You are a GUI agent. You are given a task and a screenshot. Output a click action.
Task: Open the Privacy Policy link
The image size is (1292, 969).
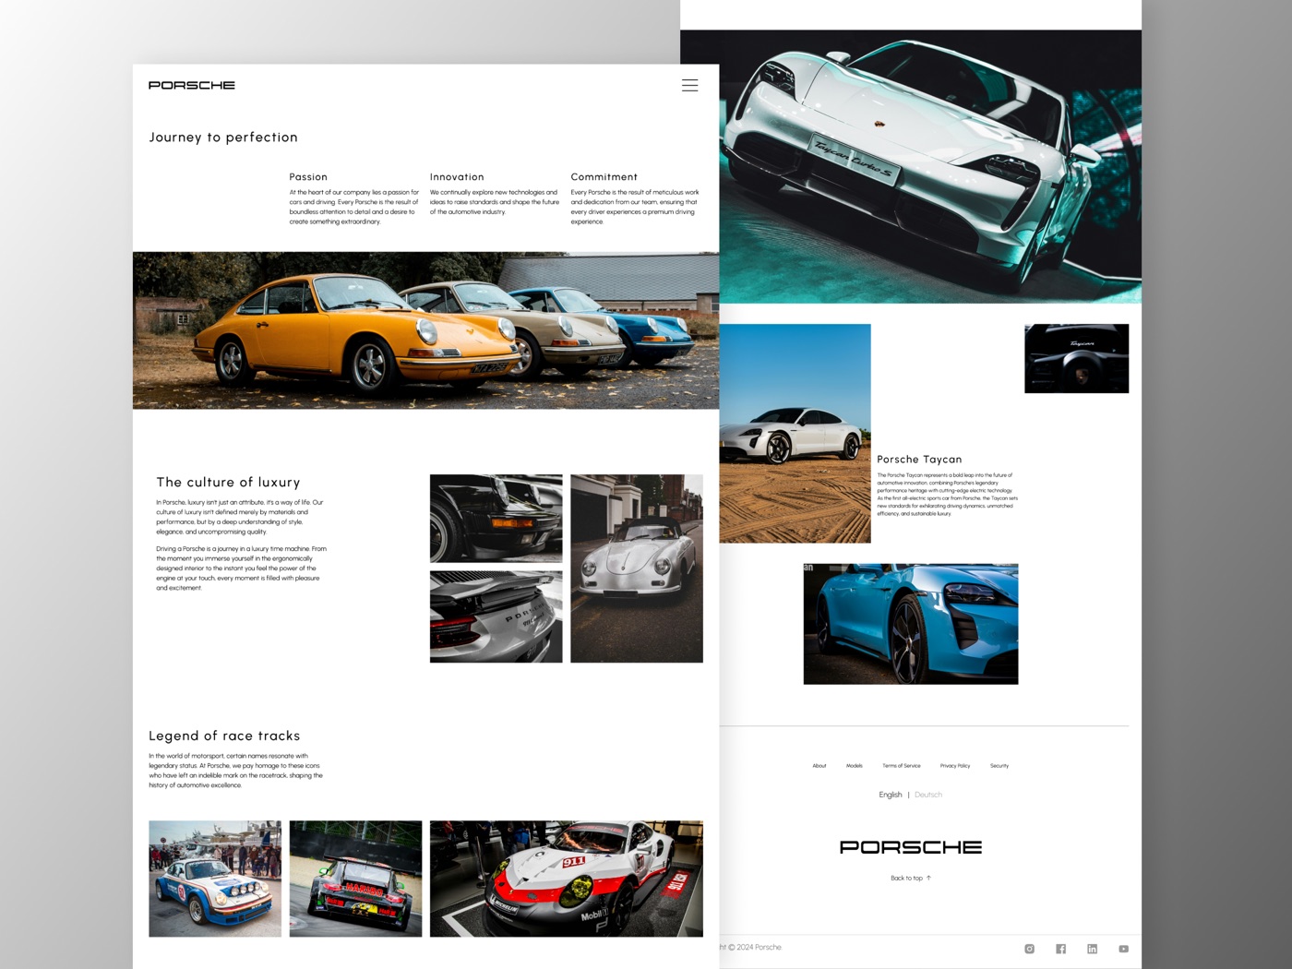(x=955, y=766)
